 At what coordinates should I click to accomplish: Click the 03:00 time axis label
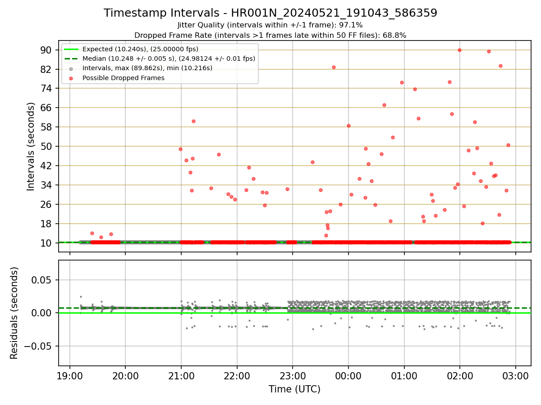516,376
